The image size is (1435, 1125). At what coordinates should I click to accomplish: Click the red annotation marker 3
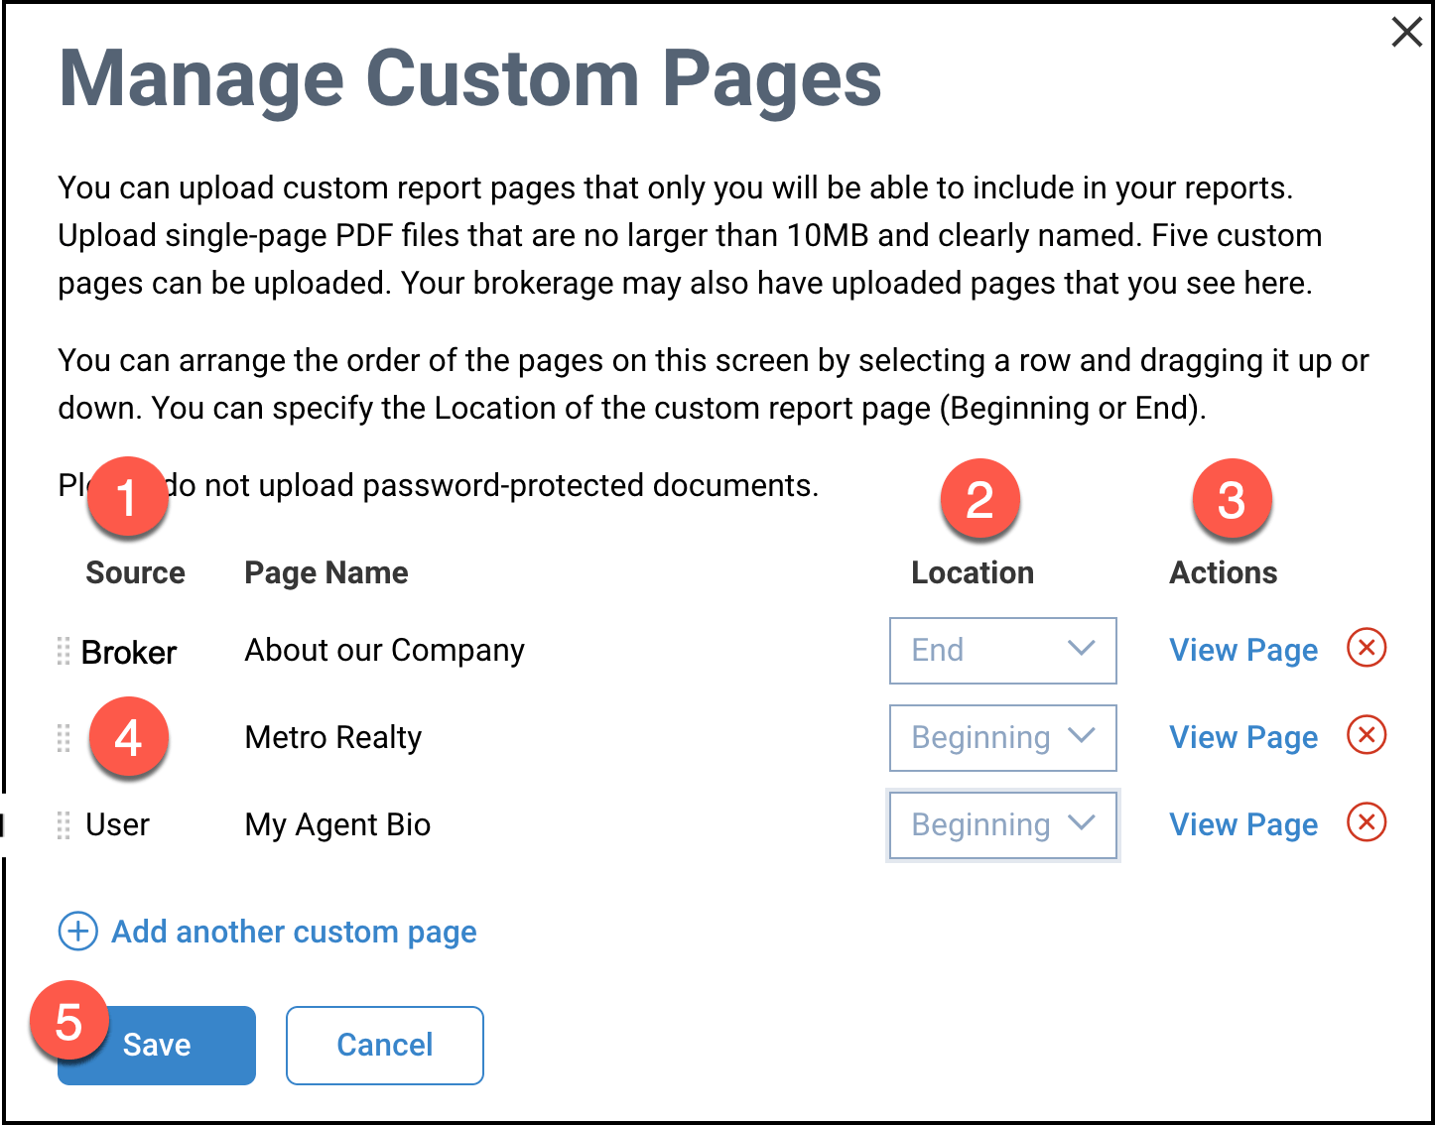click(x=1232, y=499)
